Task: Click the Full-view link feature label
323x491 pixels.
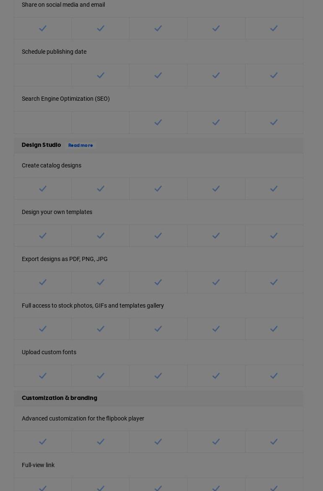Action: pyautogui.click(x=38, y=465)
